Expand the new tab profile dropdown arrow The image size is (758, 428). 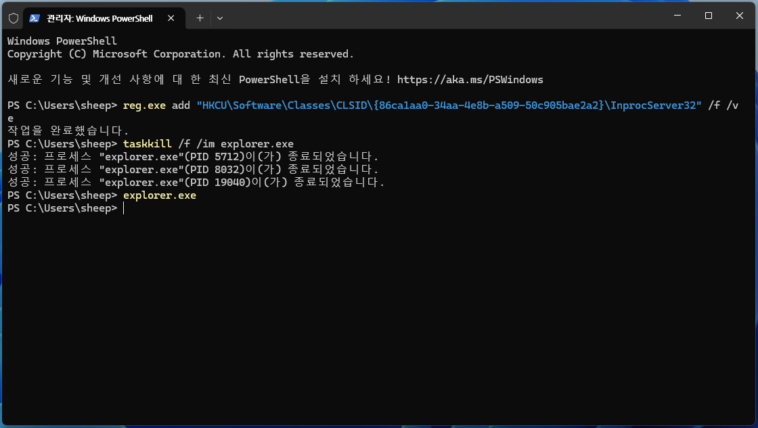[220, 18]
